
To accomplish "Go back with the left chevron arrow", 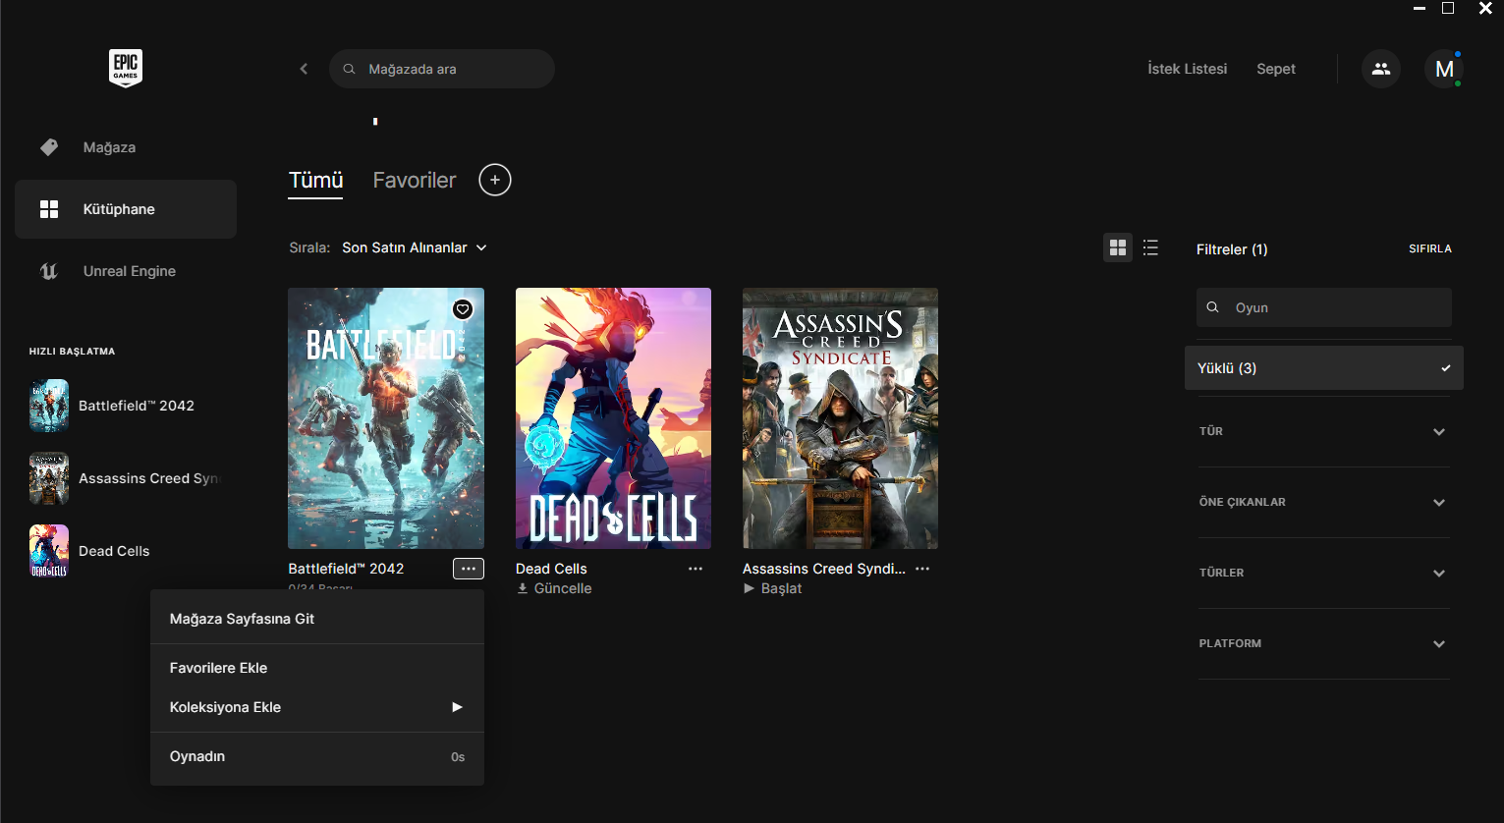I will pyautogui.click(x=304, y=69).
